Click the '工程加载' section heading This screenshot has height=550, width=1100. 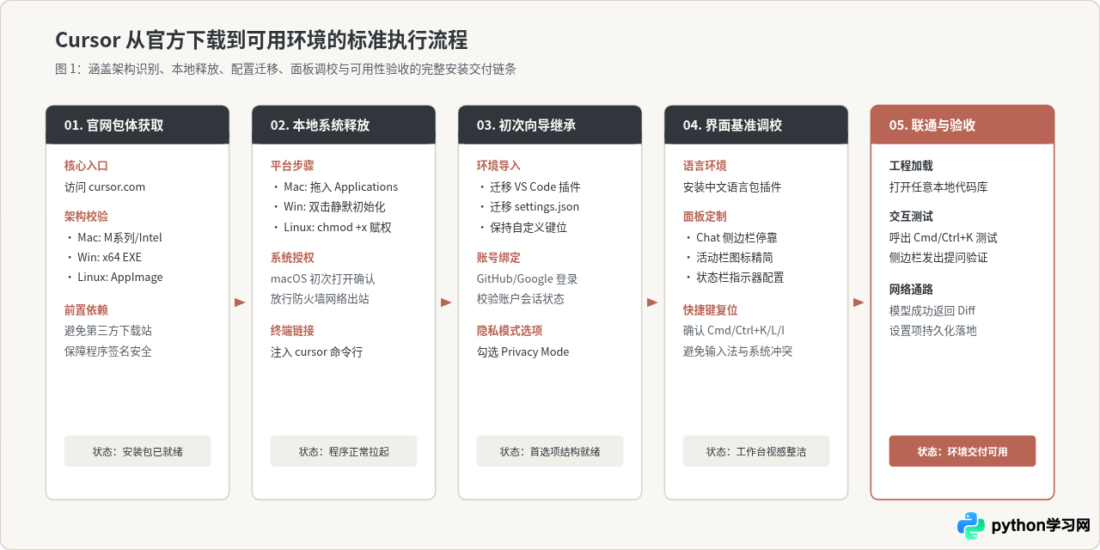click(911, 166)
